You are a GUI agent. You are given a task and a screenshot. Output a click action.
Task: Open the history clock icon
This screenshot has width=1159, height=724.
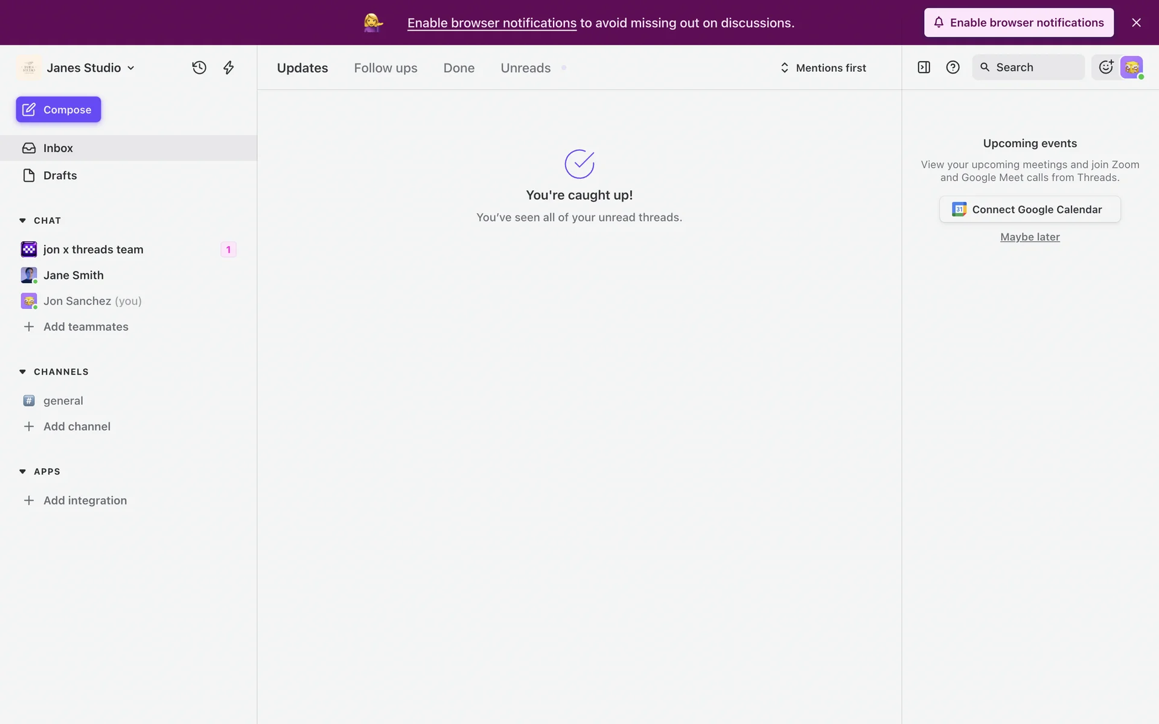point(199,68)
